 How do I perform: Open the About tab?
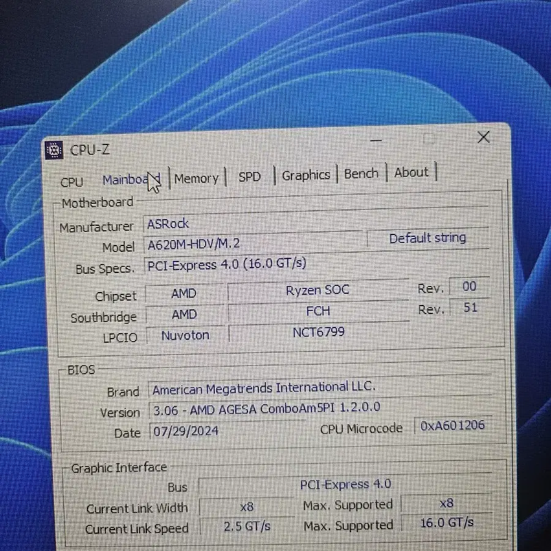(411, 172)
